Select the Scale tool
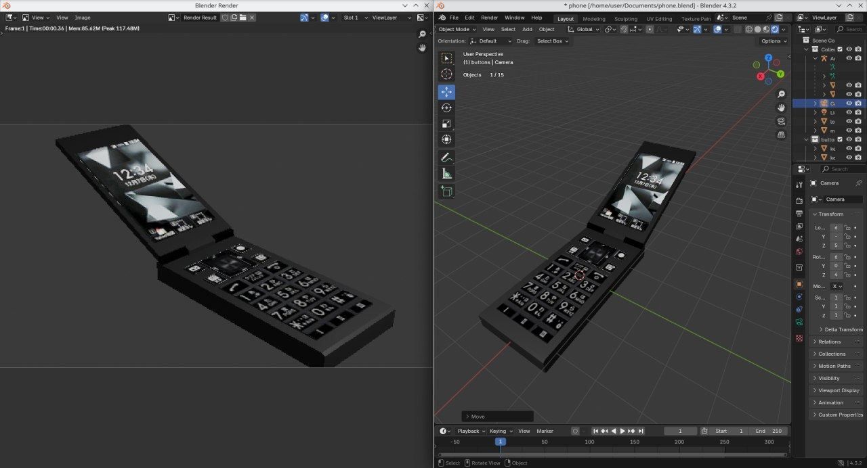This screenshot has height=468, width=867. coord(446,124)
